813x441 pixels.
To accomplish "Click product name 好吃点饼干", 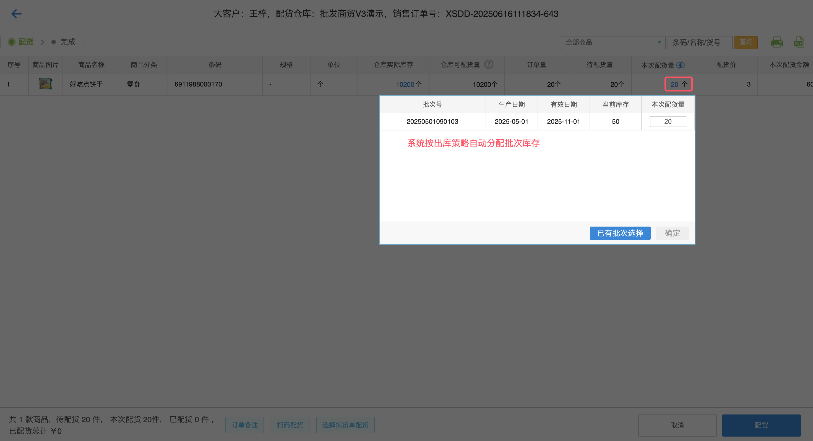I will [86, 84].
